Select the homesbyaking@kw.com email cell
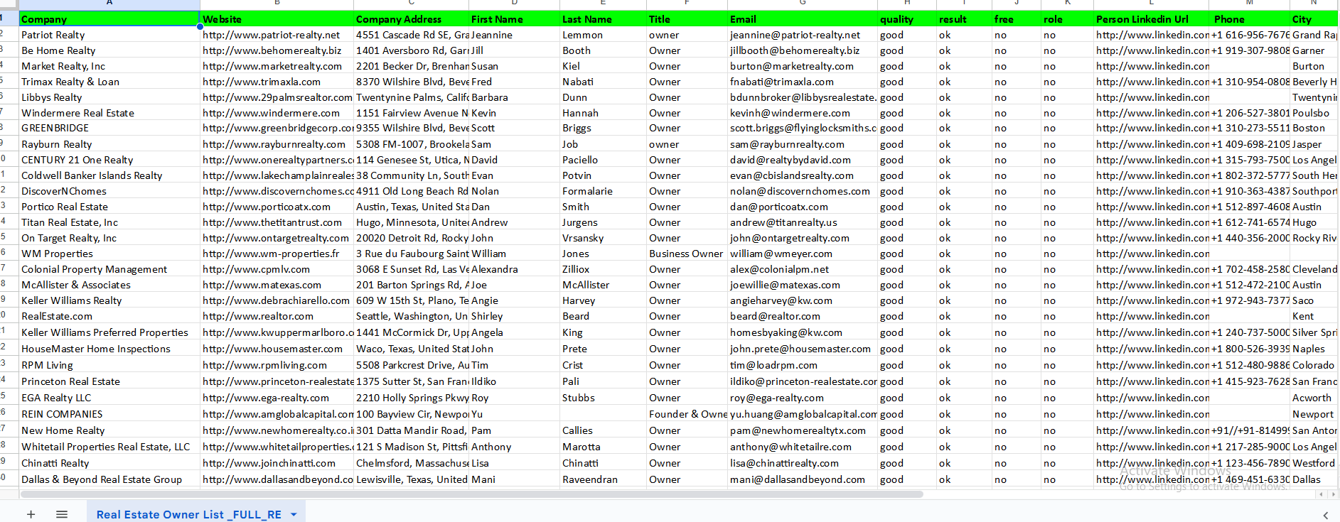Viewport: 1340px width, 522px height. (803, 332)
